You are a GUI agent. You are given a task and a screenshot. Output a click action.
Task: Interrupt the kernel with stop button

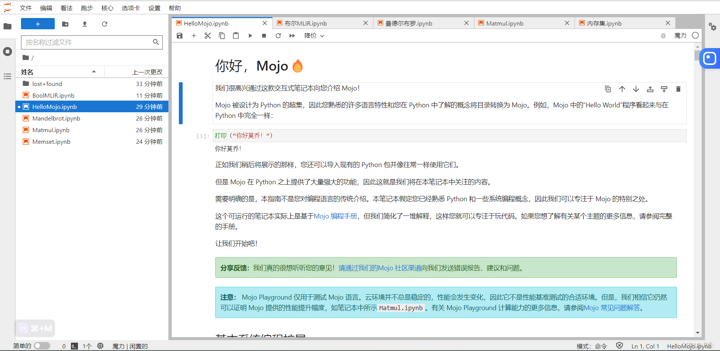[264, 36]
